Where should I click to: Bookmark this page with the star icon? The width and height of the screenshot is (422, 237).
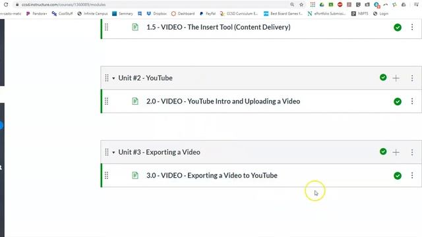point(301,5)
